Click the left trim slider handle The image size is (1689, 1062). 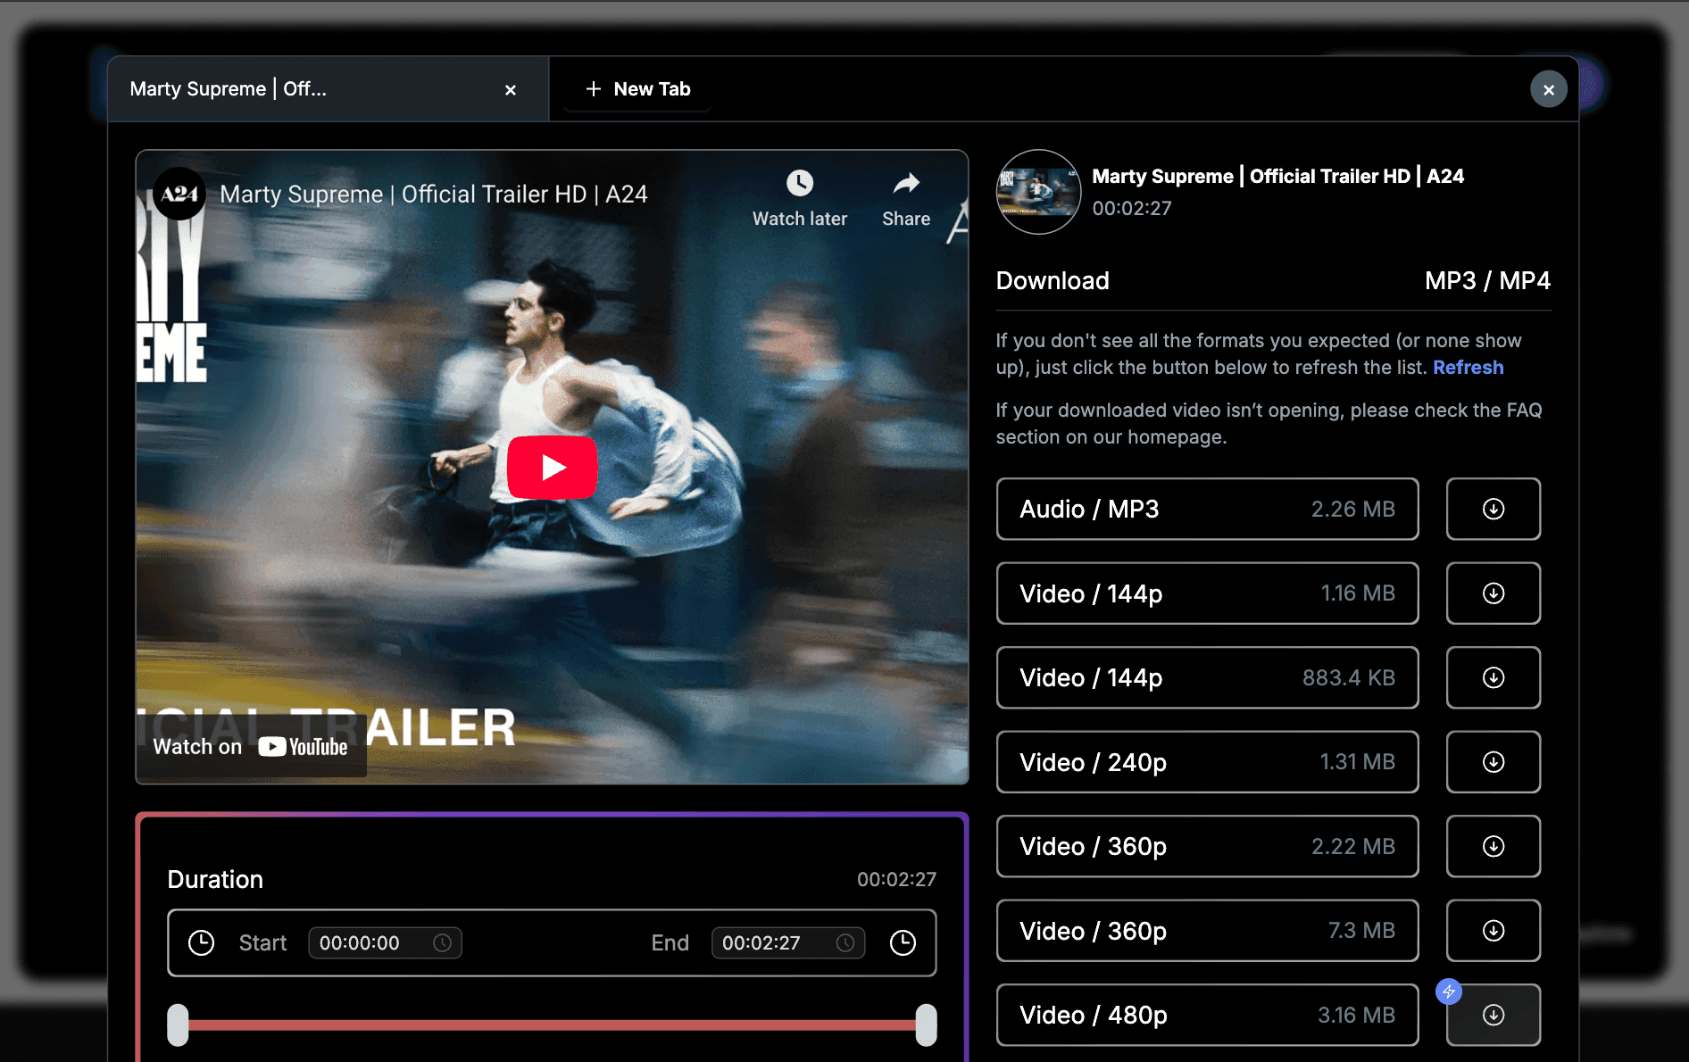[179, 1025]
